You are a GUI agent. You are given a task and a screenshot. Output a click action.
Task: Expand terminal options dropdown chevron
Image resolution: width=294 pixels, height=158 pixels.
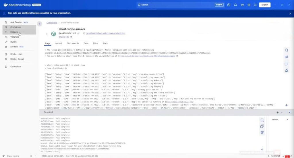[x=281, y=113]
